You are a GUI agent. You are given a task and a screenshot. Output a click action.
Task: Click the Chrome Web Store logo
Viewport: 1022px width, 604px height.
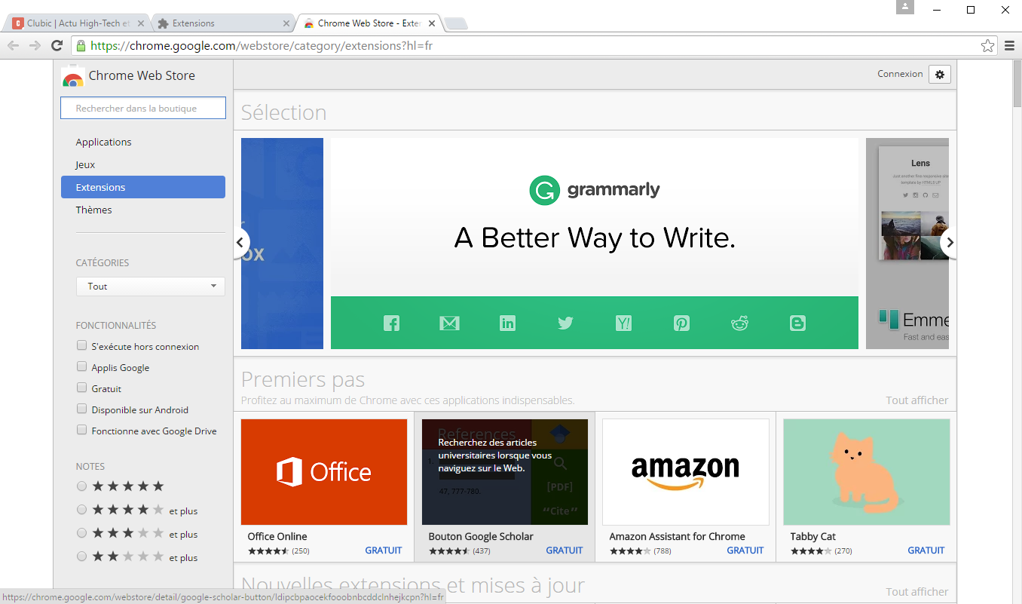pos(73,75)
